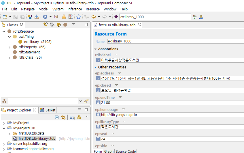Open the Inference menu
The image size is (244, 153).
[x=75, y=9]
